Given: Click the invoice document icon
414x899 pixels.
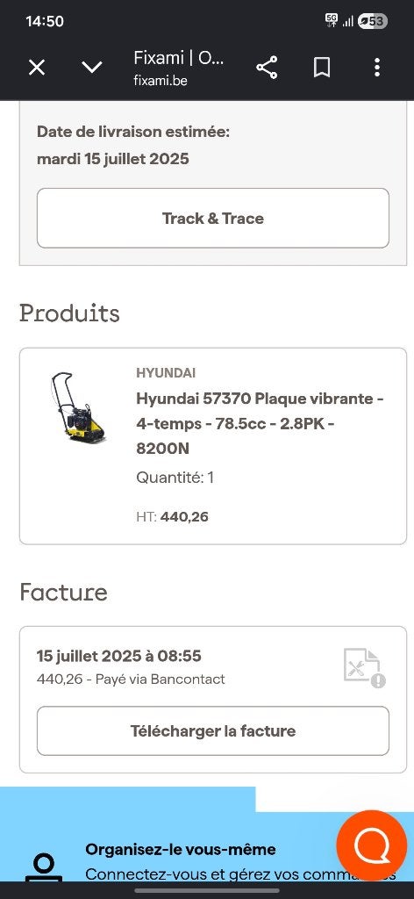Looking at the screenshot, I should tap(364, 668).
